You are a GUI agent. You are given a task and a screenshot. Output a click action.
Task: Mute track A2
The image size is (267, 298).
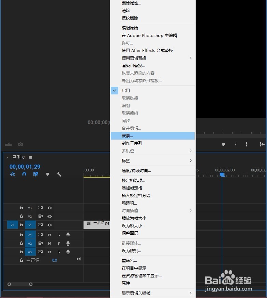point(49,244)
